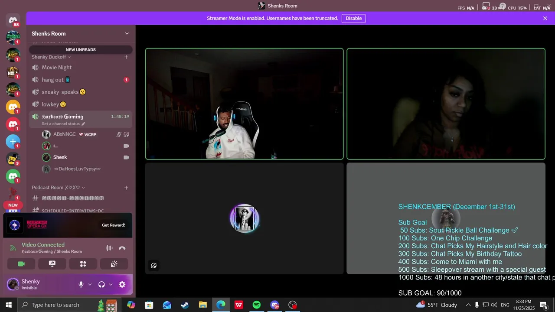The height and width of the screenshot is (312, 555).
Task: Open soundboard button in voice panel
Action: coord(114,264)
